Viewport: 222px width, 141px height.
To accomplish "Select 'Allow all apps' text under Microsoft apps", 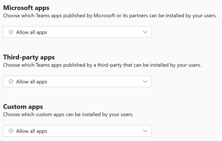I will pos(32,32).
